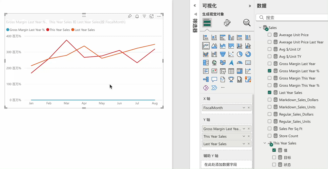The image size is (328, 169).
Task: Remove Last Year Sales from Y axis
Action: [x=249, y=144]
